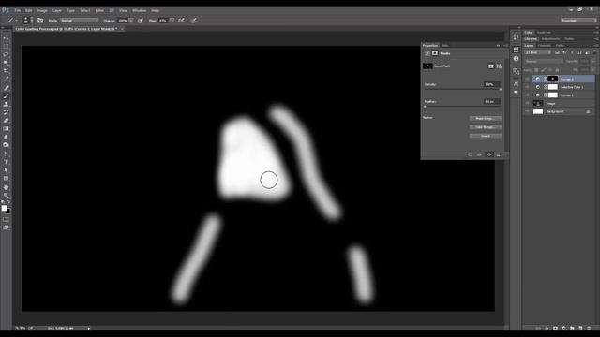Enable airbrush mode in options bar

click(x=181, y=21)
